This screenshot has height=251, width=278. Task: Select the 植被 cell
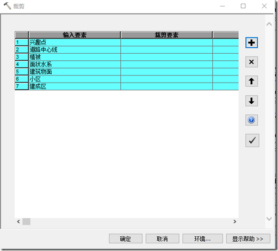pos(75,57)
